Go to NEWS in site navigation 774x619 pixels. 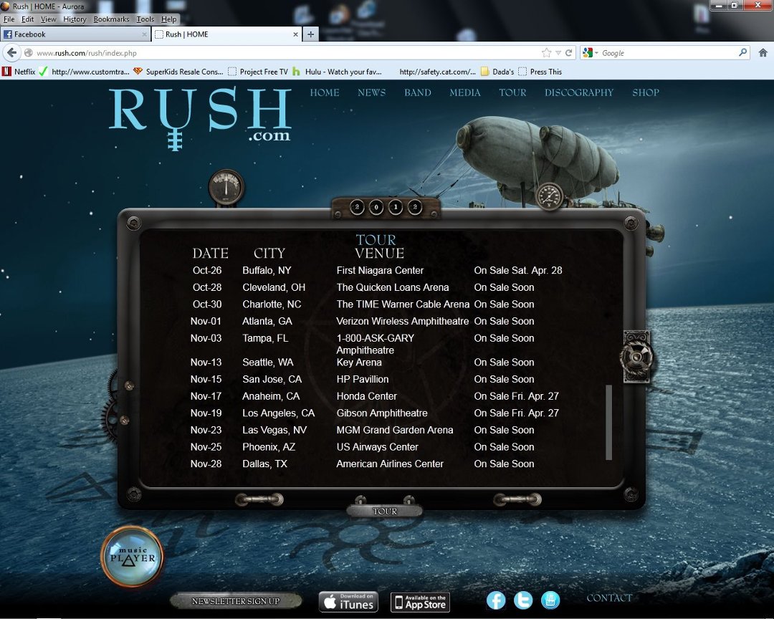point(372,92)
